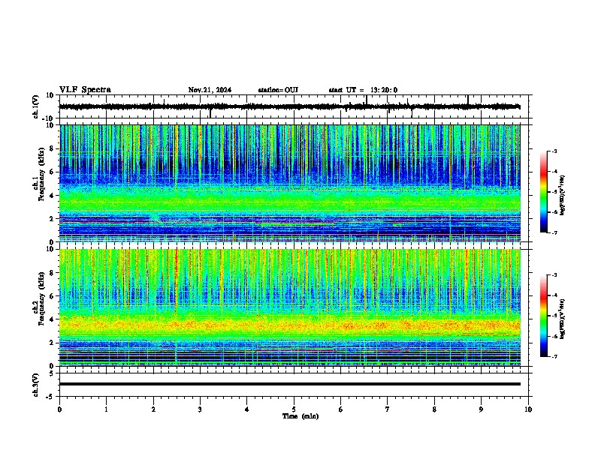Click the ch.1 spectrogram color bar
The width and height of the screenshot is (595, 459).
point(544,192)
